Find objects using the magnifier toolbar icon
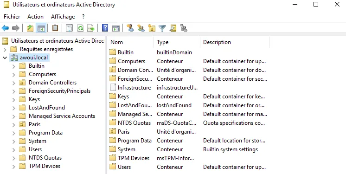 [x=173, y=28]
